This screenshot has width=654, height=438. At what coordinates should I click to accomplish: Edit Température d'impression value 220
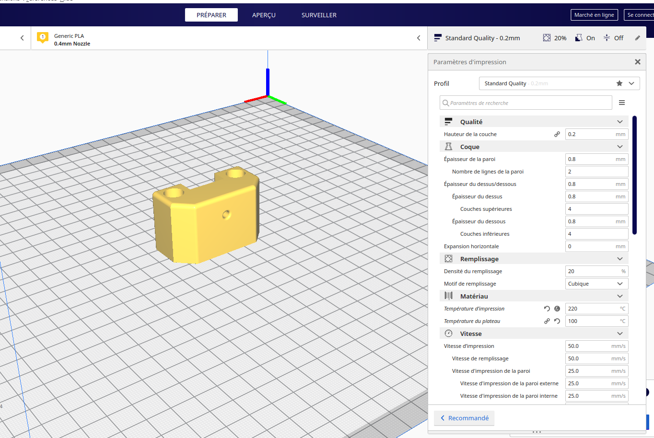click(x=596, y=309)
